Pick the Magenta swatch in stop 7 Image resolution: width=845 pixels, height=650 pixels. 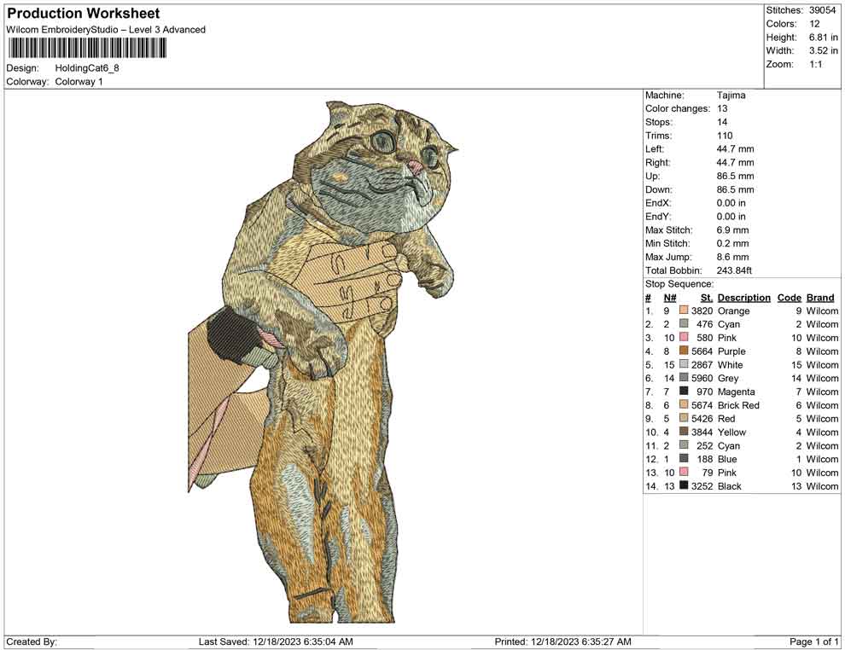point(684,392)
